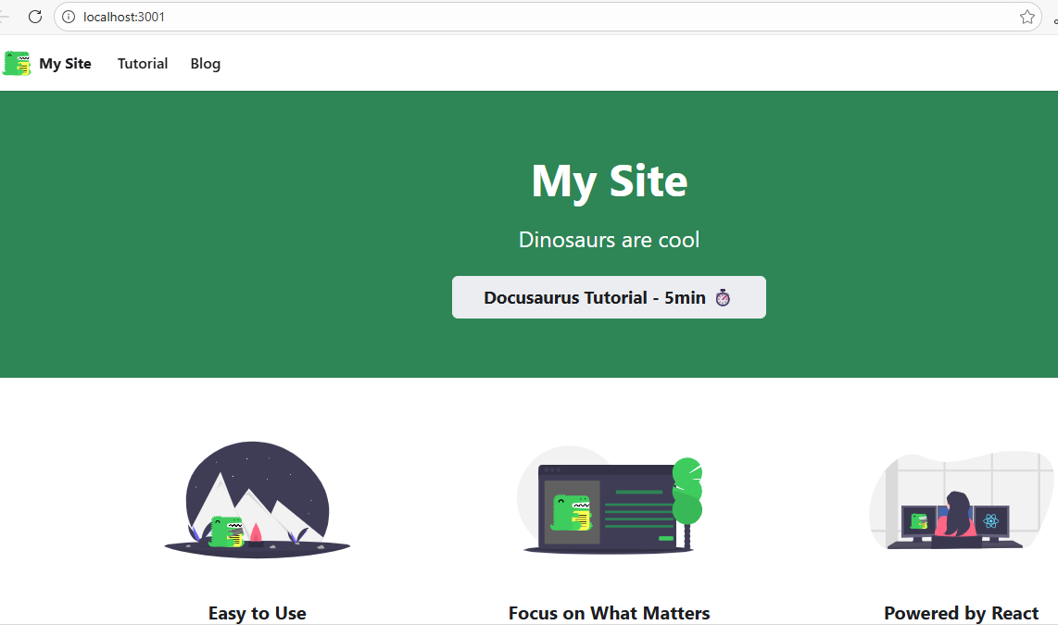Click the Dinosaurs are cool tagline

(x=609, y=239)
